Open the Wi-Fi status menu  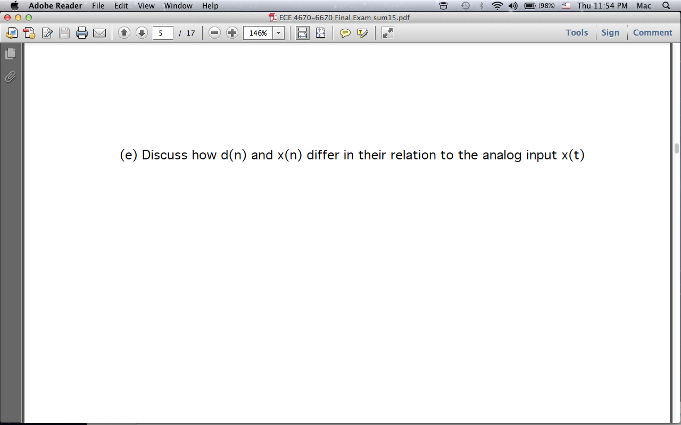click(x=497, y=6)
